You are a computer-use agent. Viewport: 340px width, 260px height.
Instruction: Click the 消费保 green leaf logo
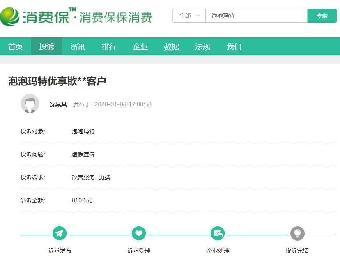(x=10, y=16)
